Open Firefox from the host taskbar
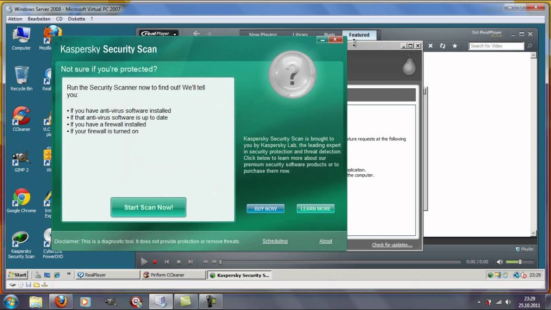 tap(61, 301)
